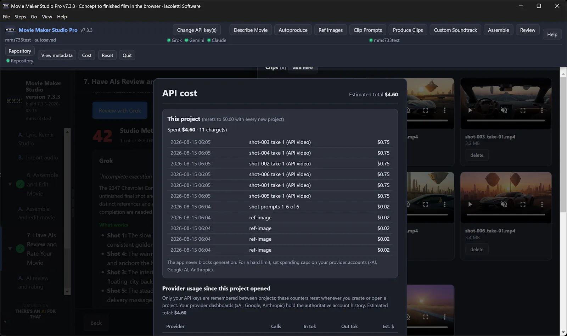Click the There's An AI For That badge
This screenshot has height=336, width=567.
point(35,311)
